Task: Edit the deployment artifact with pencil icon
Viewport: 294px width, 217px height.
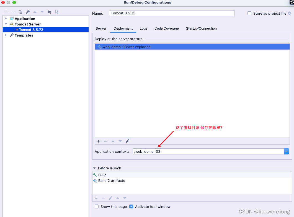Action: pyautogui.click(x=127, y=141)
